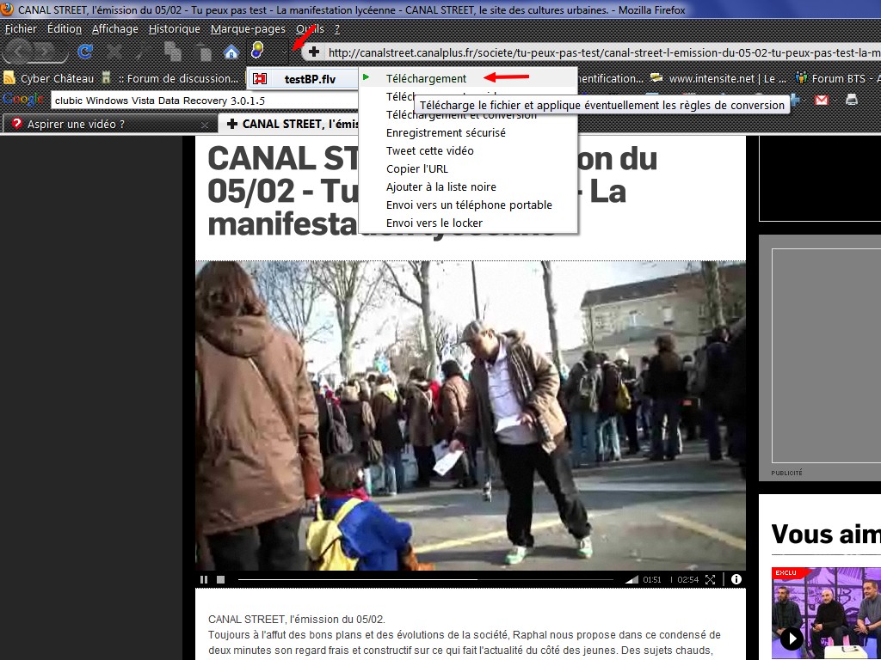Viewport: 881px width, 660px height.
Task: Click Copier l'URL in the menu
Action: click(x=417, y=169)
